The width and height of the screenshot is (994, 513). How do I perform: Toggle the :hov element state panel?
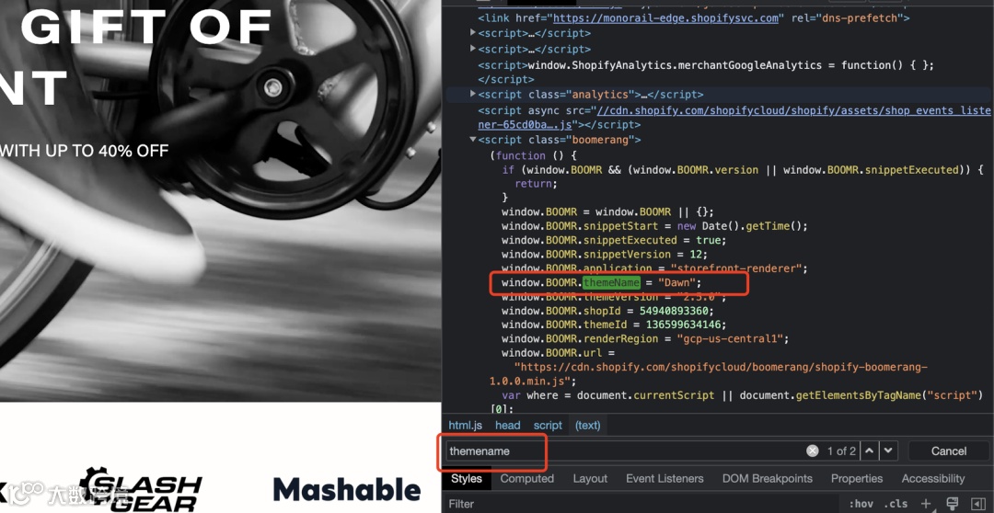(x=861, y=504)
